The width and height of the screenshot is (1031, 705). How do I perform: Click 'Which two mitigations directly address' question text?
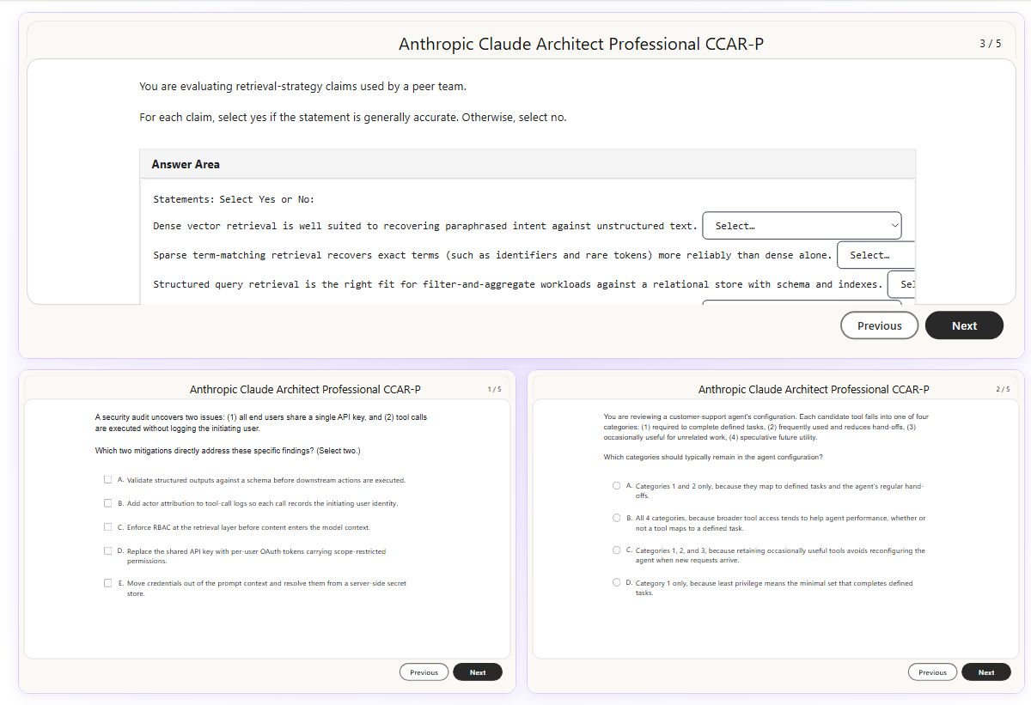(228, 451)
